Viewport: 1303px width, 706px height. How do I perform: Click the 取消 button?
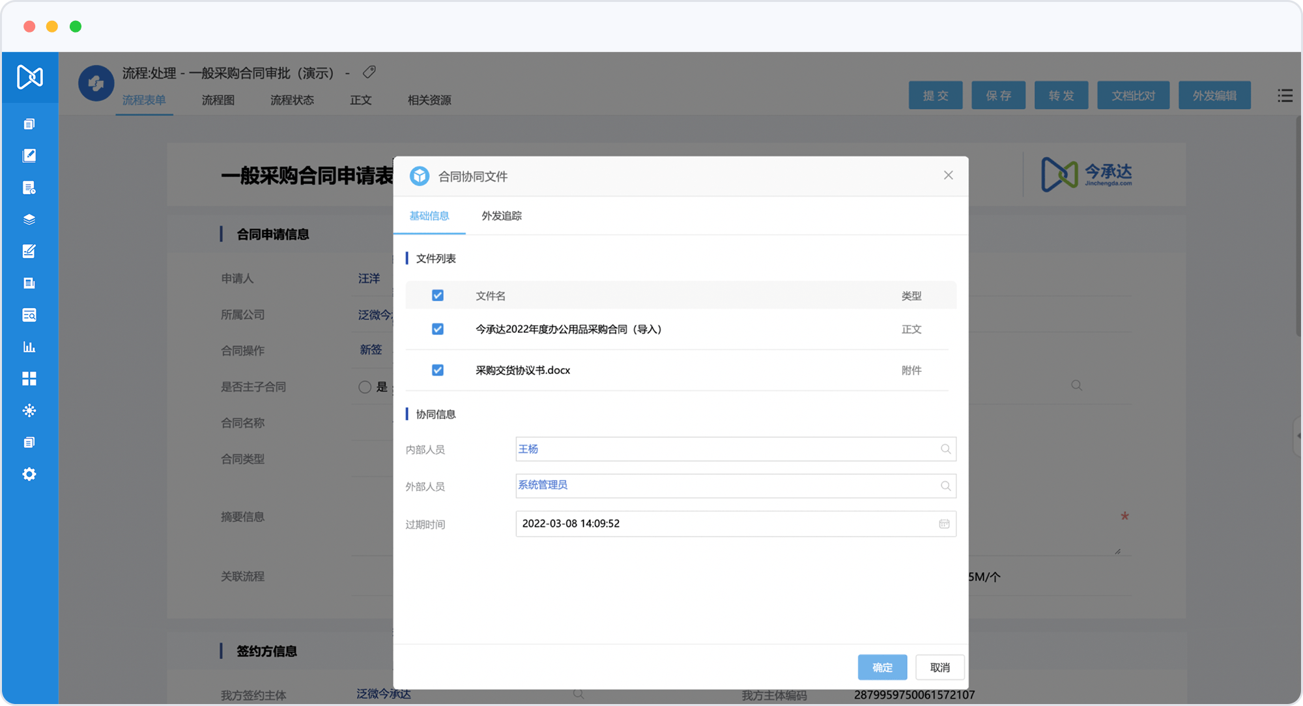939,667
